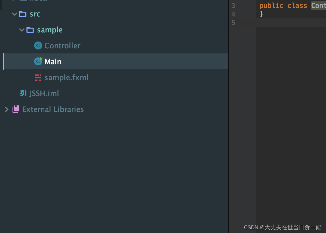Click the src folder icon

[x=23, y=14]
